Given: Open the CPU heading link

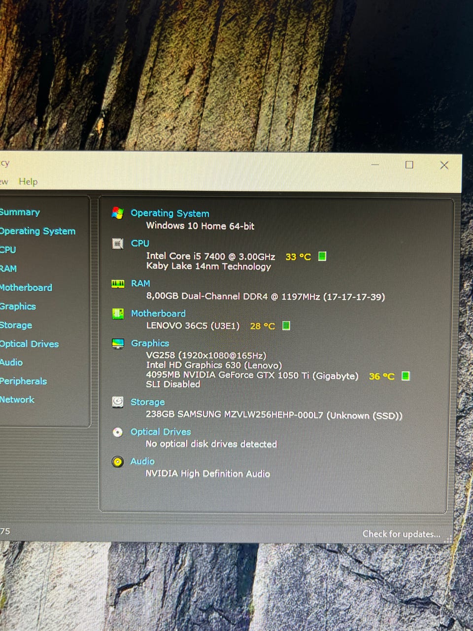Looking at the screenshot, I should click(140, 244).
